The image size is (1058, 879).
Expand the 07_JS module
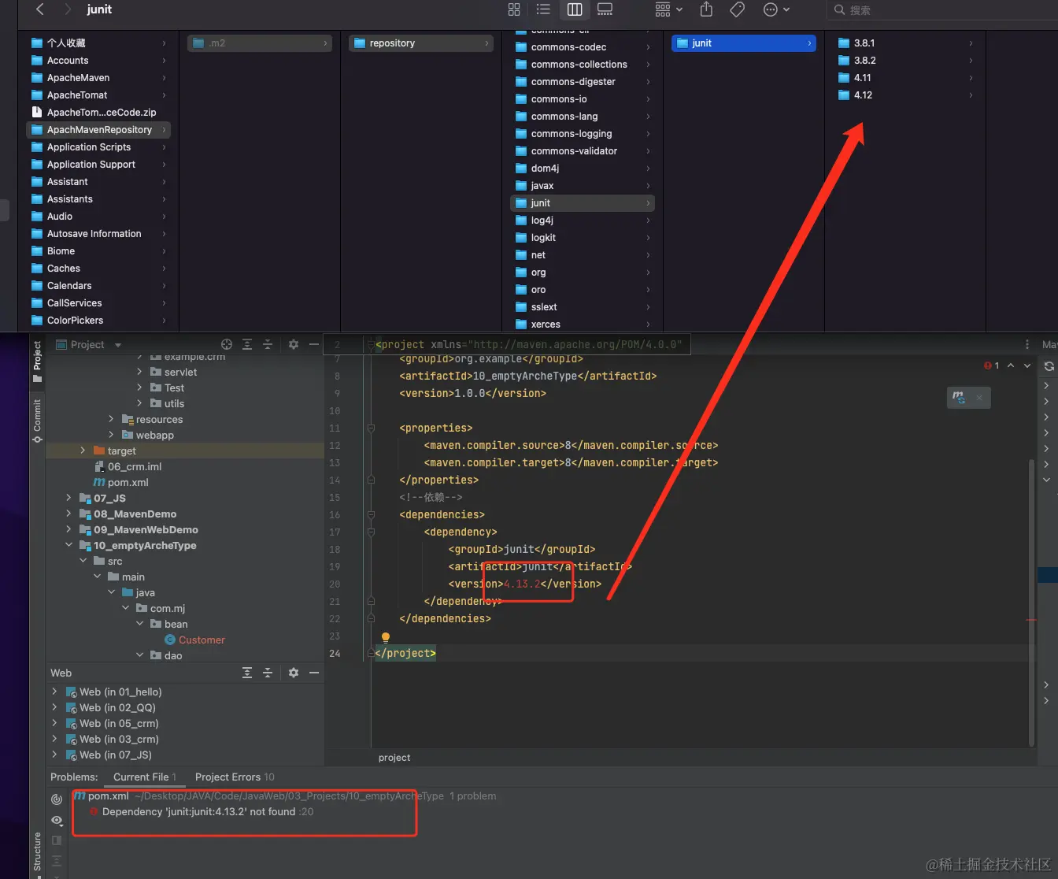tap(68, 498)
